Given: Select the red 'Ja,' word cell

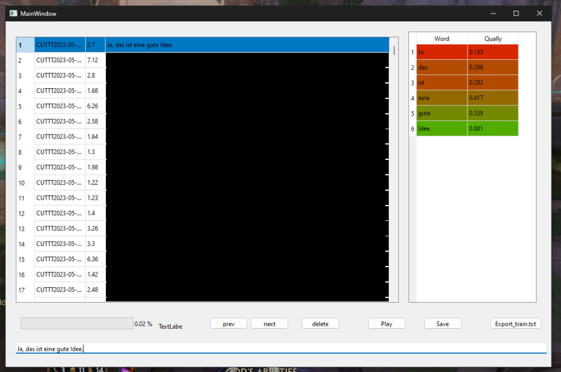Looking at the screenshot, I should point(441,52).
